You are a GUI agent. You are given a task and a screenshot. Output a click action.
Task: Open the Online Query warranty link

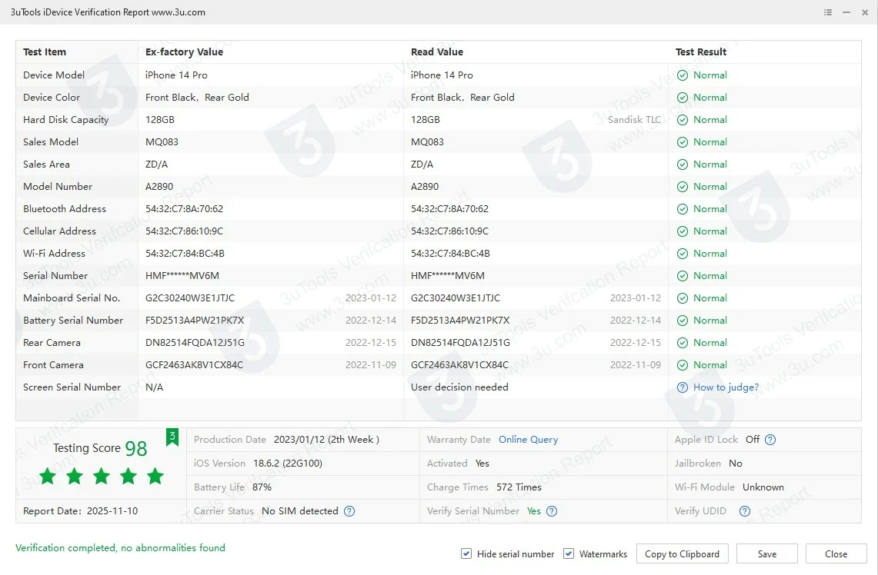[x=528, y=440]
